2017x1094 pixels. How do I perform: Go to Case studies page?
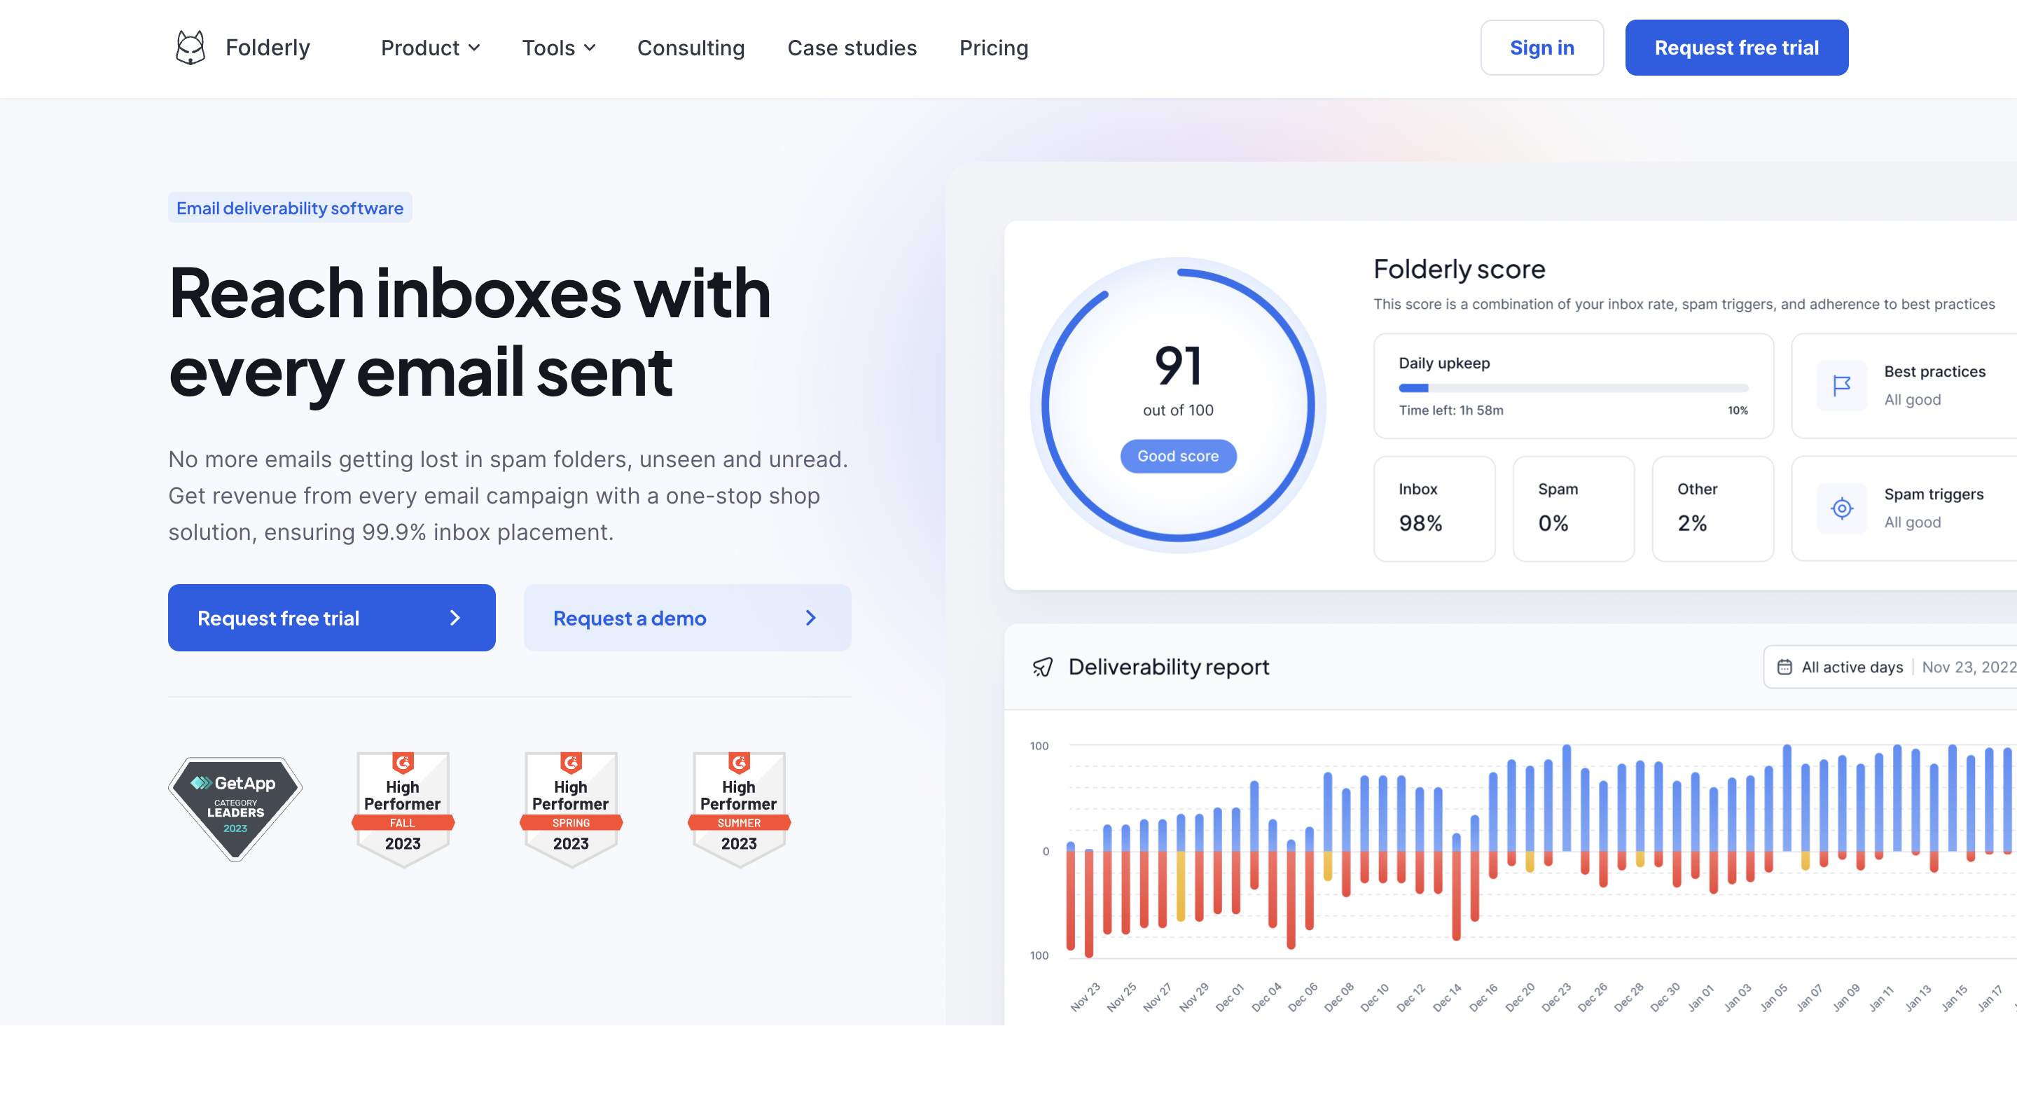coord(851,48)
